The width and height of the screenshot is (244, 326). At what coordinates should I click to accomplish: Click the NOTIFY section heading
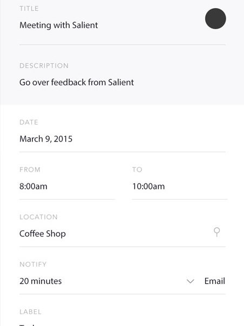pos(33,264)
